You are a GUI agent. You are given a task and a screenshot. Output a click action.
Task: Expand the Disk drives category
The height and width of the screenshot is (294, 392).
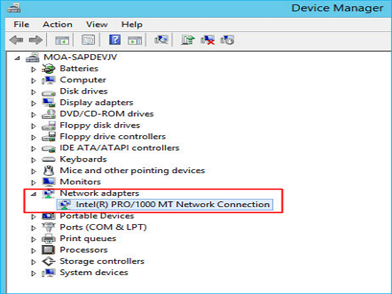point(34,91)
